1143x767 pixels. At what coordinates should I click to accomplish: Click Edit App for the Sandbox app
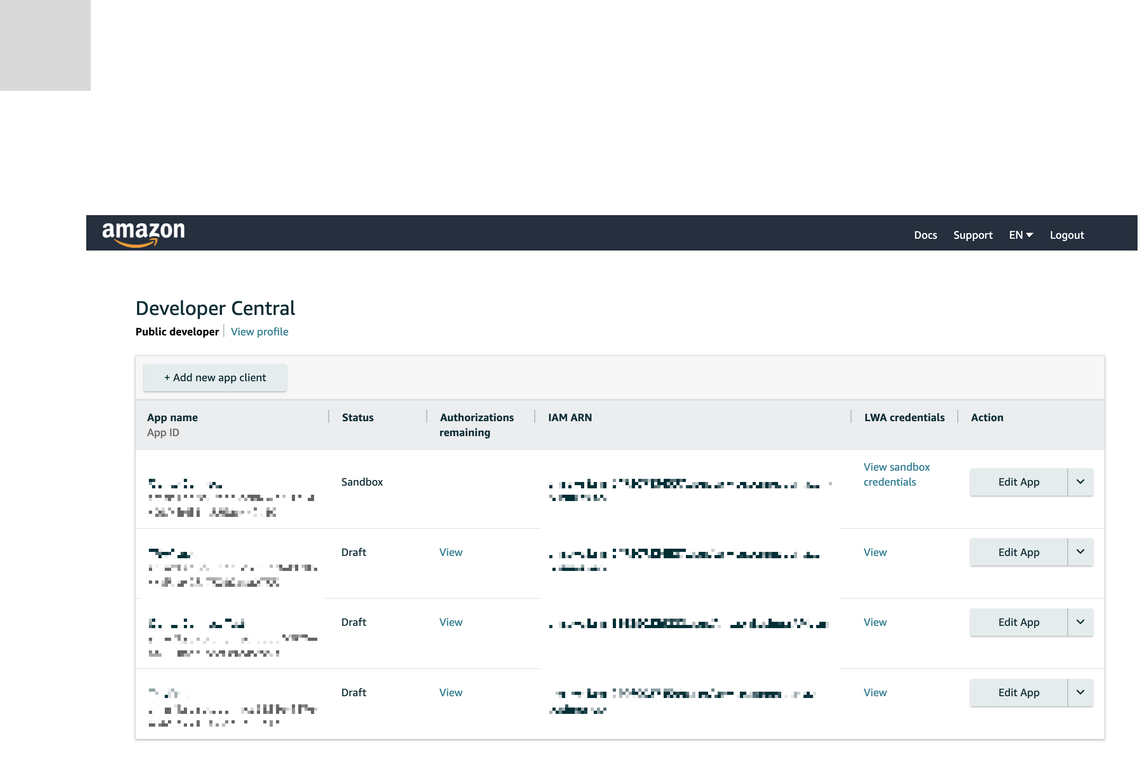(1018, 482)
